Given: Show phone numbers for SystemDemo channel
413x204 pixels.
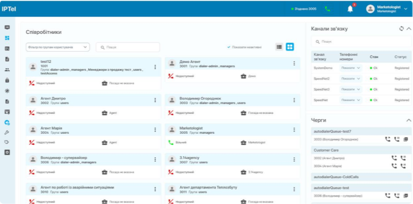Looking at the screenshot, I should [x=351, y=68].
